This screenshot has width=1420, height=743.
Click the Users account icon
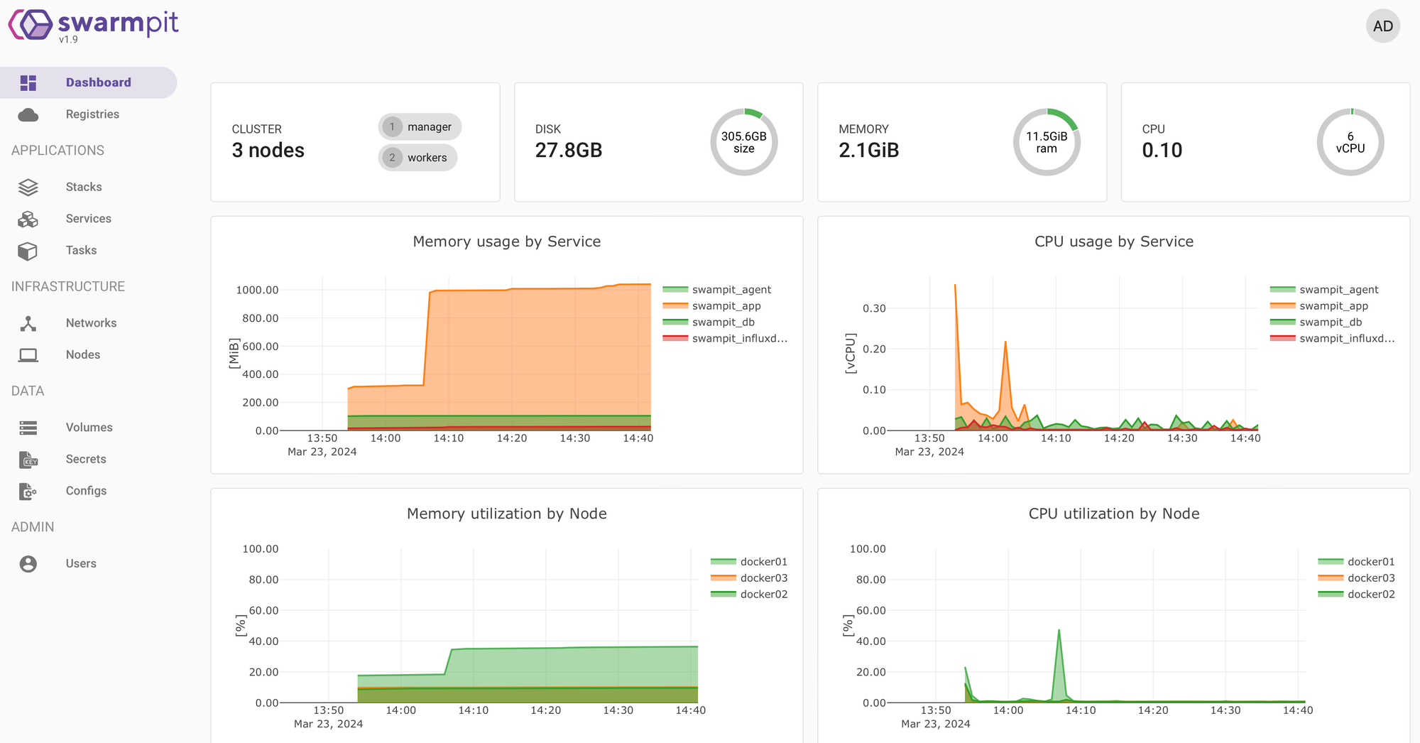(x=28, y=564)
